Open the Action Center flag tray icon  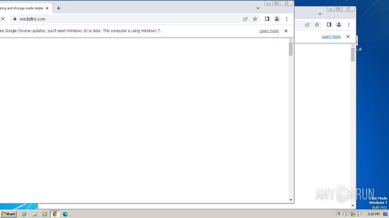[360, 214]
